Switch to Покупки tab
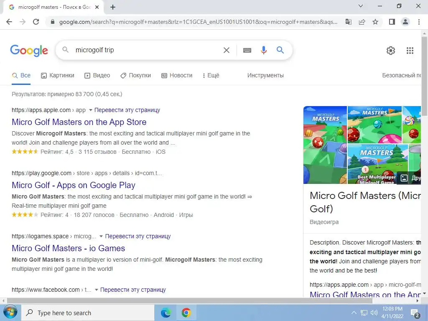 (136, 75)
